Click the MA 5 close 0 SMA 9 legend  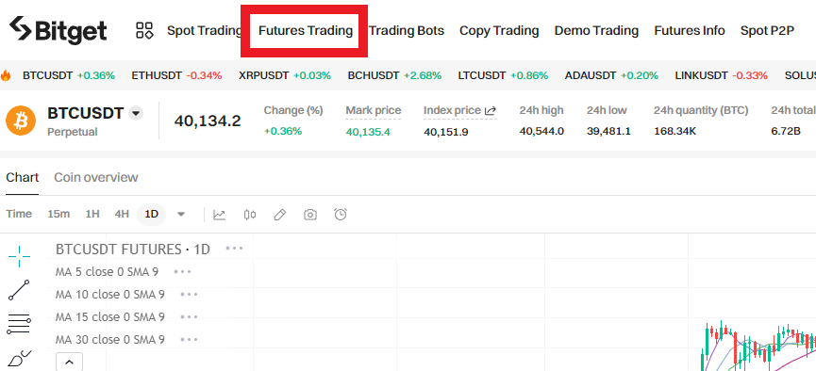107,272
